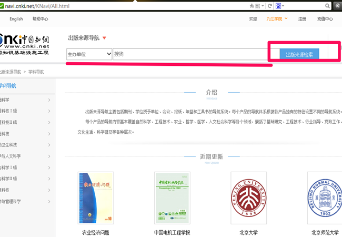The width and height of the screenshot is (342, 237).
Task: Open the 农业经济问题 journal cover thumbnail
Action: [x=96, y=198]
